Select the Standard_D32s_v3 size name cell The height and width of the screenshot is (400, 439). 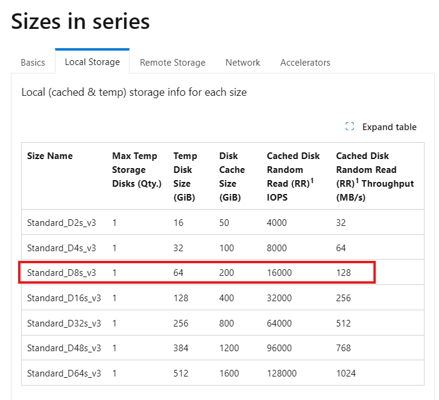pyautogui.click(x=64, y=323)
